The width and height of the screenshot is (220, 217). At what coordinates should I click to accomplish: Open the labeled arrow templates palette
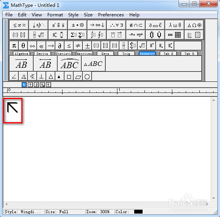(136, 35)
